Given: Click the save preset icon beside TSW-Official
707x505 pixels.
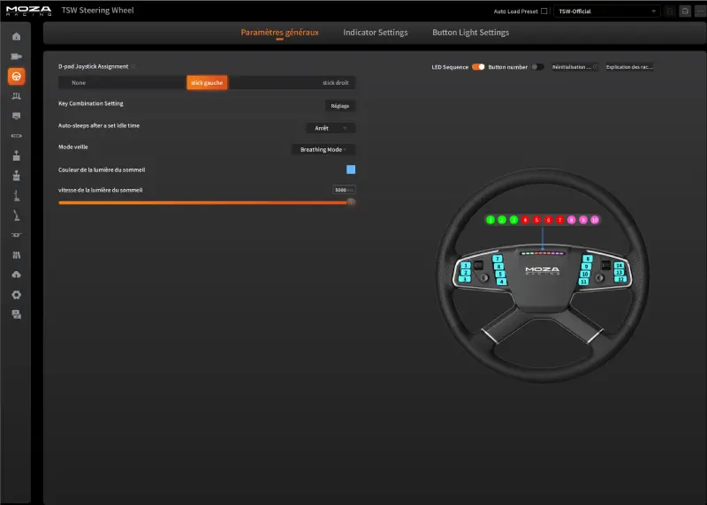Looking at the screenshot, I should (670, 11).
